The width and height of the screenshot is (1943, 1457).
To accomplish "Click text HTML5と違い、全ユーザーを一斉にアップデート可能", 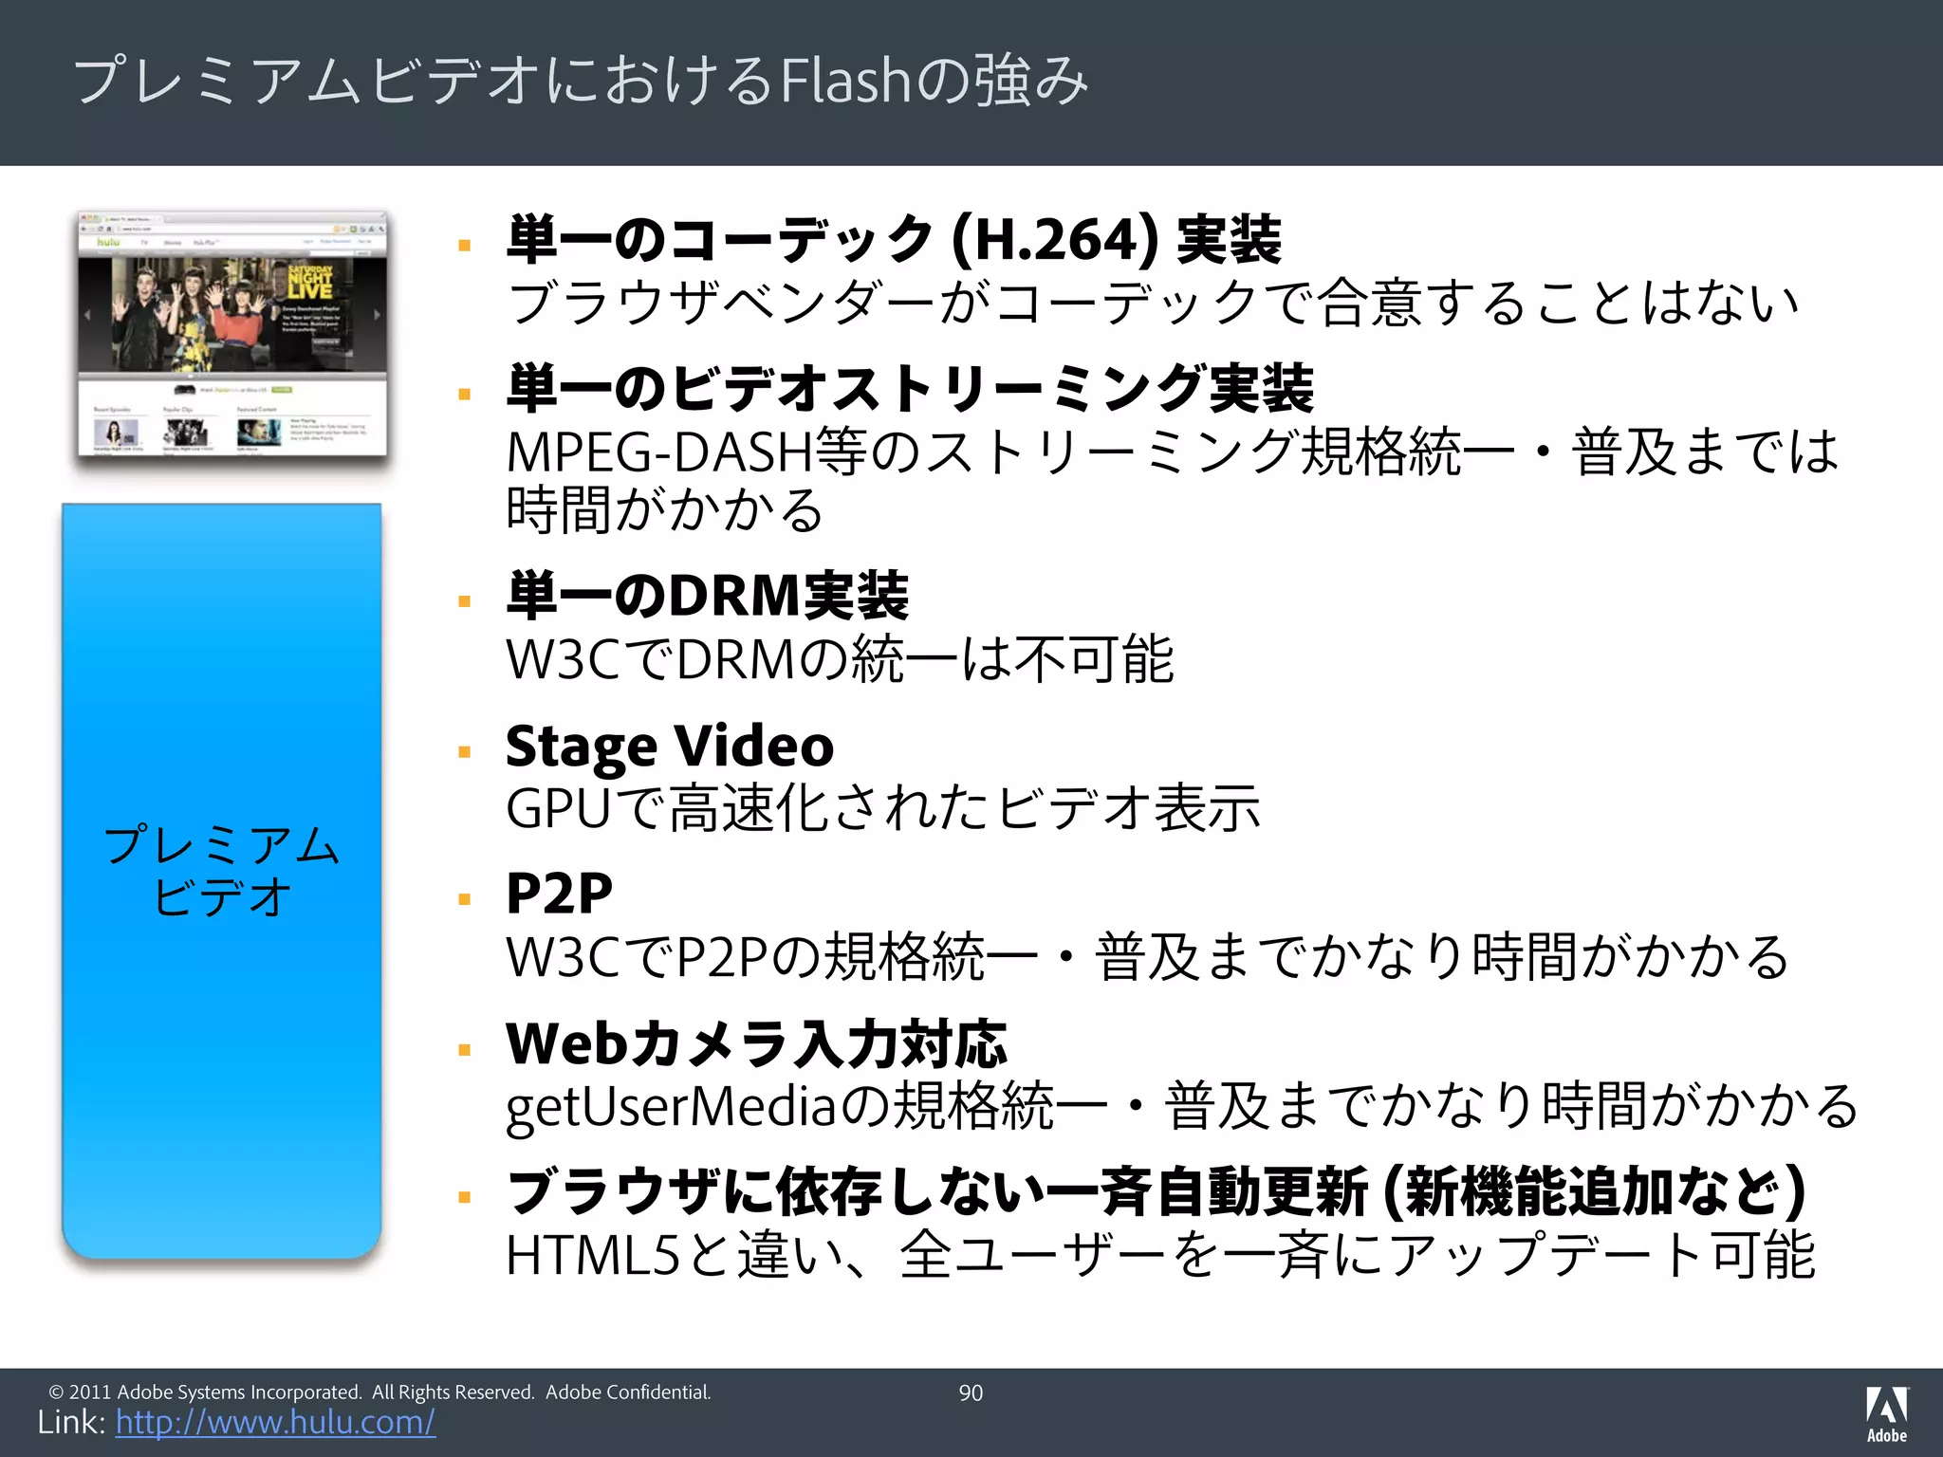I will pos(1161,1255).
